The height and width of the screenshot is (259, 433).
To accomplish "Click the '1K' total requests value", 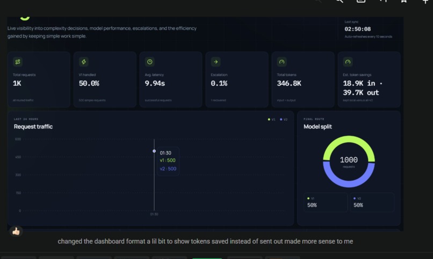I will click(x=17, y=83).
